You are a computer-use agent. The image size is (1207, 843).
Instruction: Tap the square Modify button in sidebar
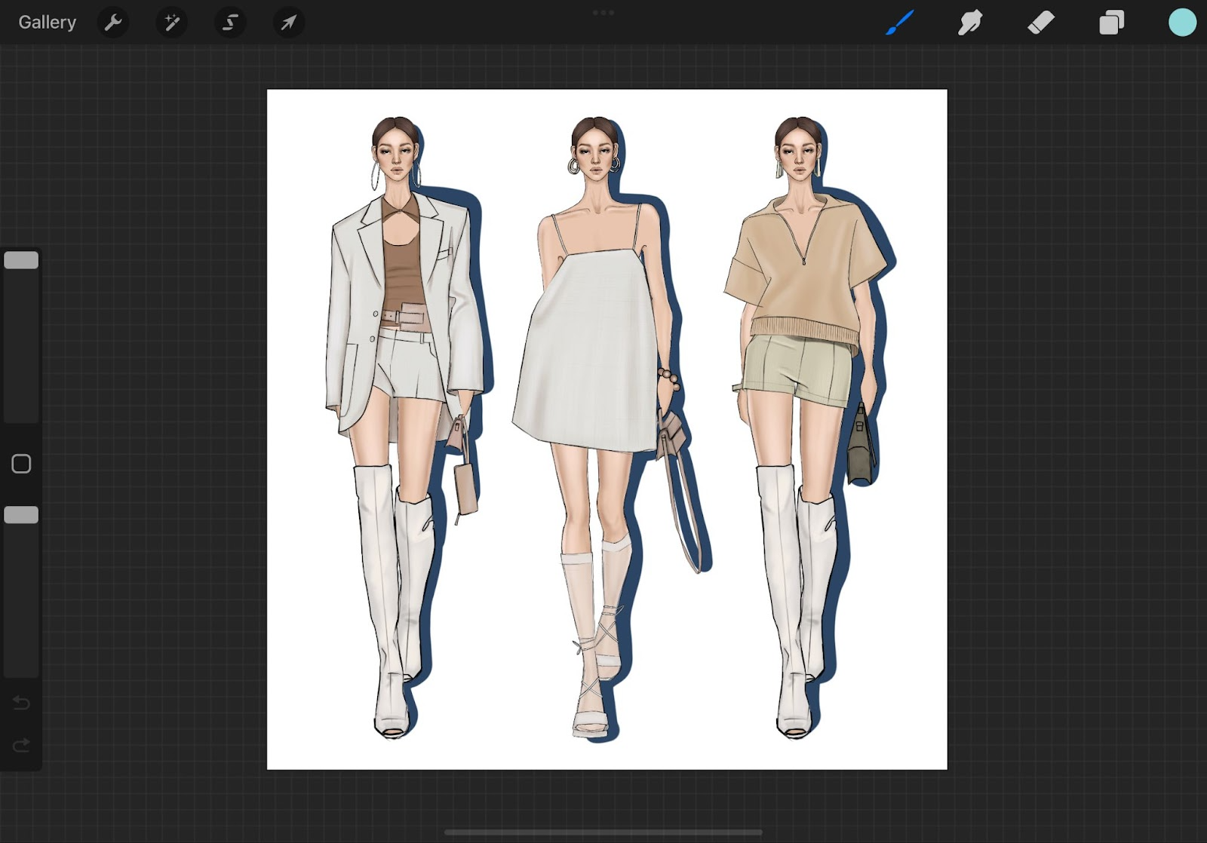pos(21,464)
